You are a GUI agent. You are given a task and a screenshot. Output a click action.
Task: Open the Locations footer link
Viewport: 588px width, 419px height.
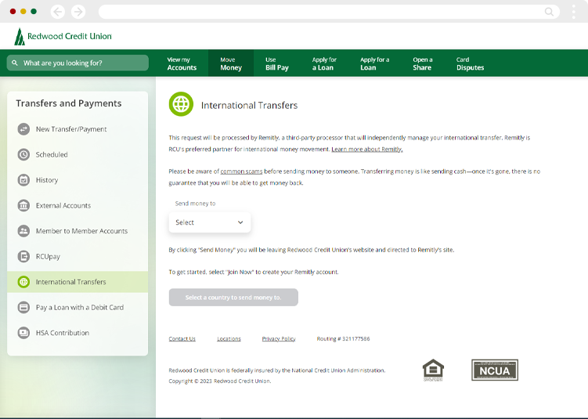tap(229, 339)
